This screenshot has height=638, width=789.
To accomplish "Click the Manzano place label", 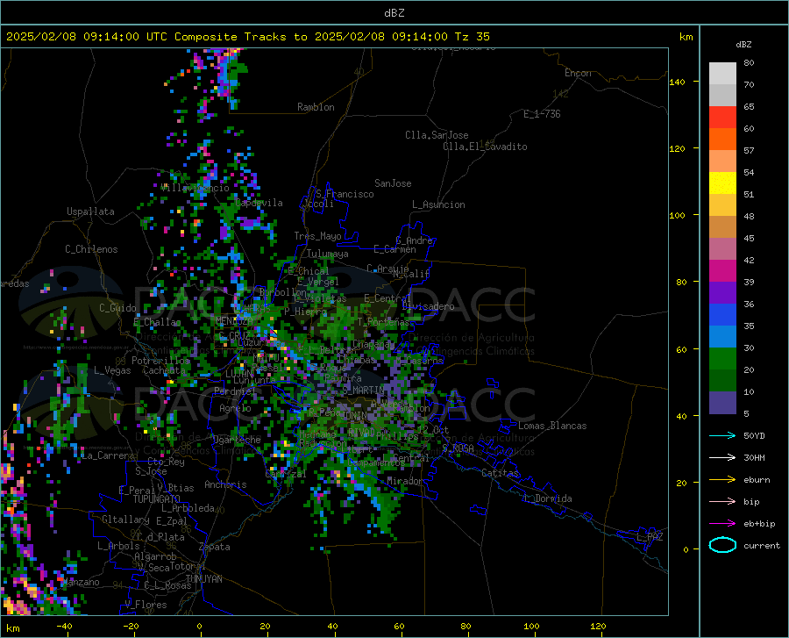I will click(82, 582).
